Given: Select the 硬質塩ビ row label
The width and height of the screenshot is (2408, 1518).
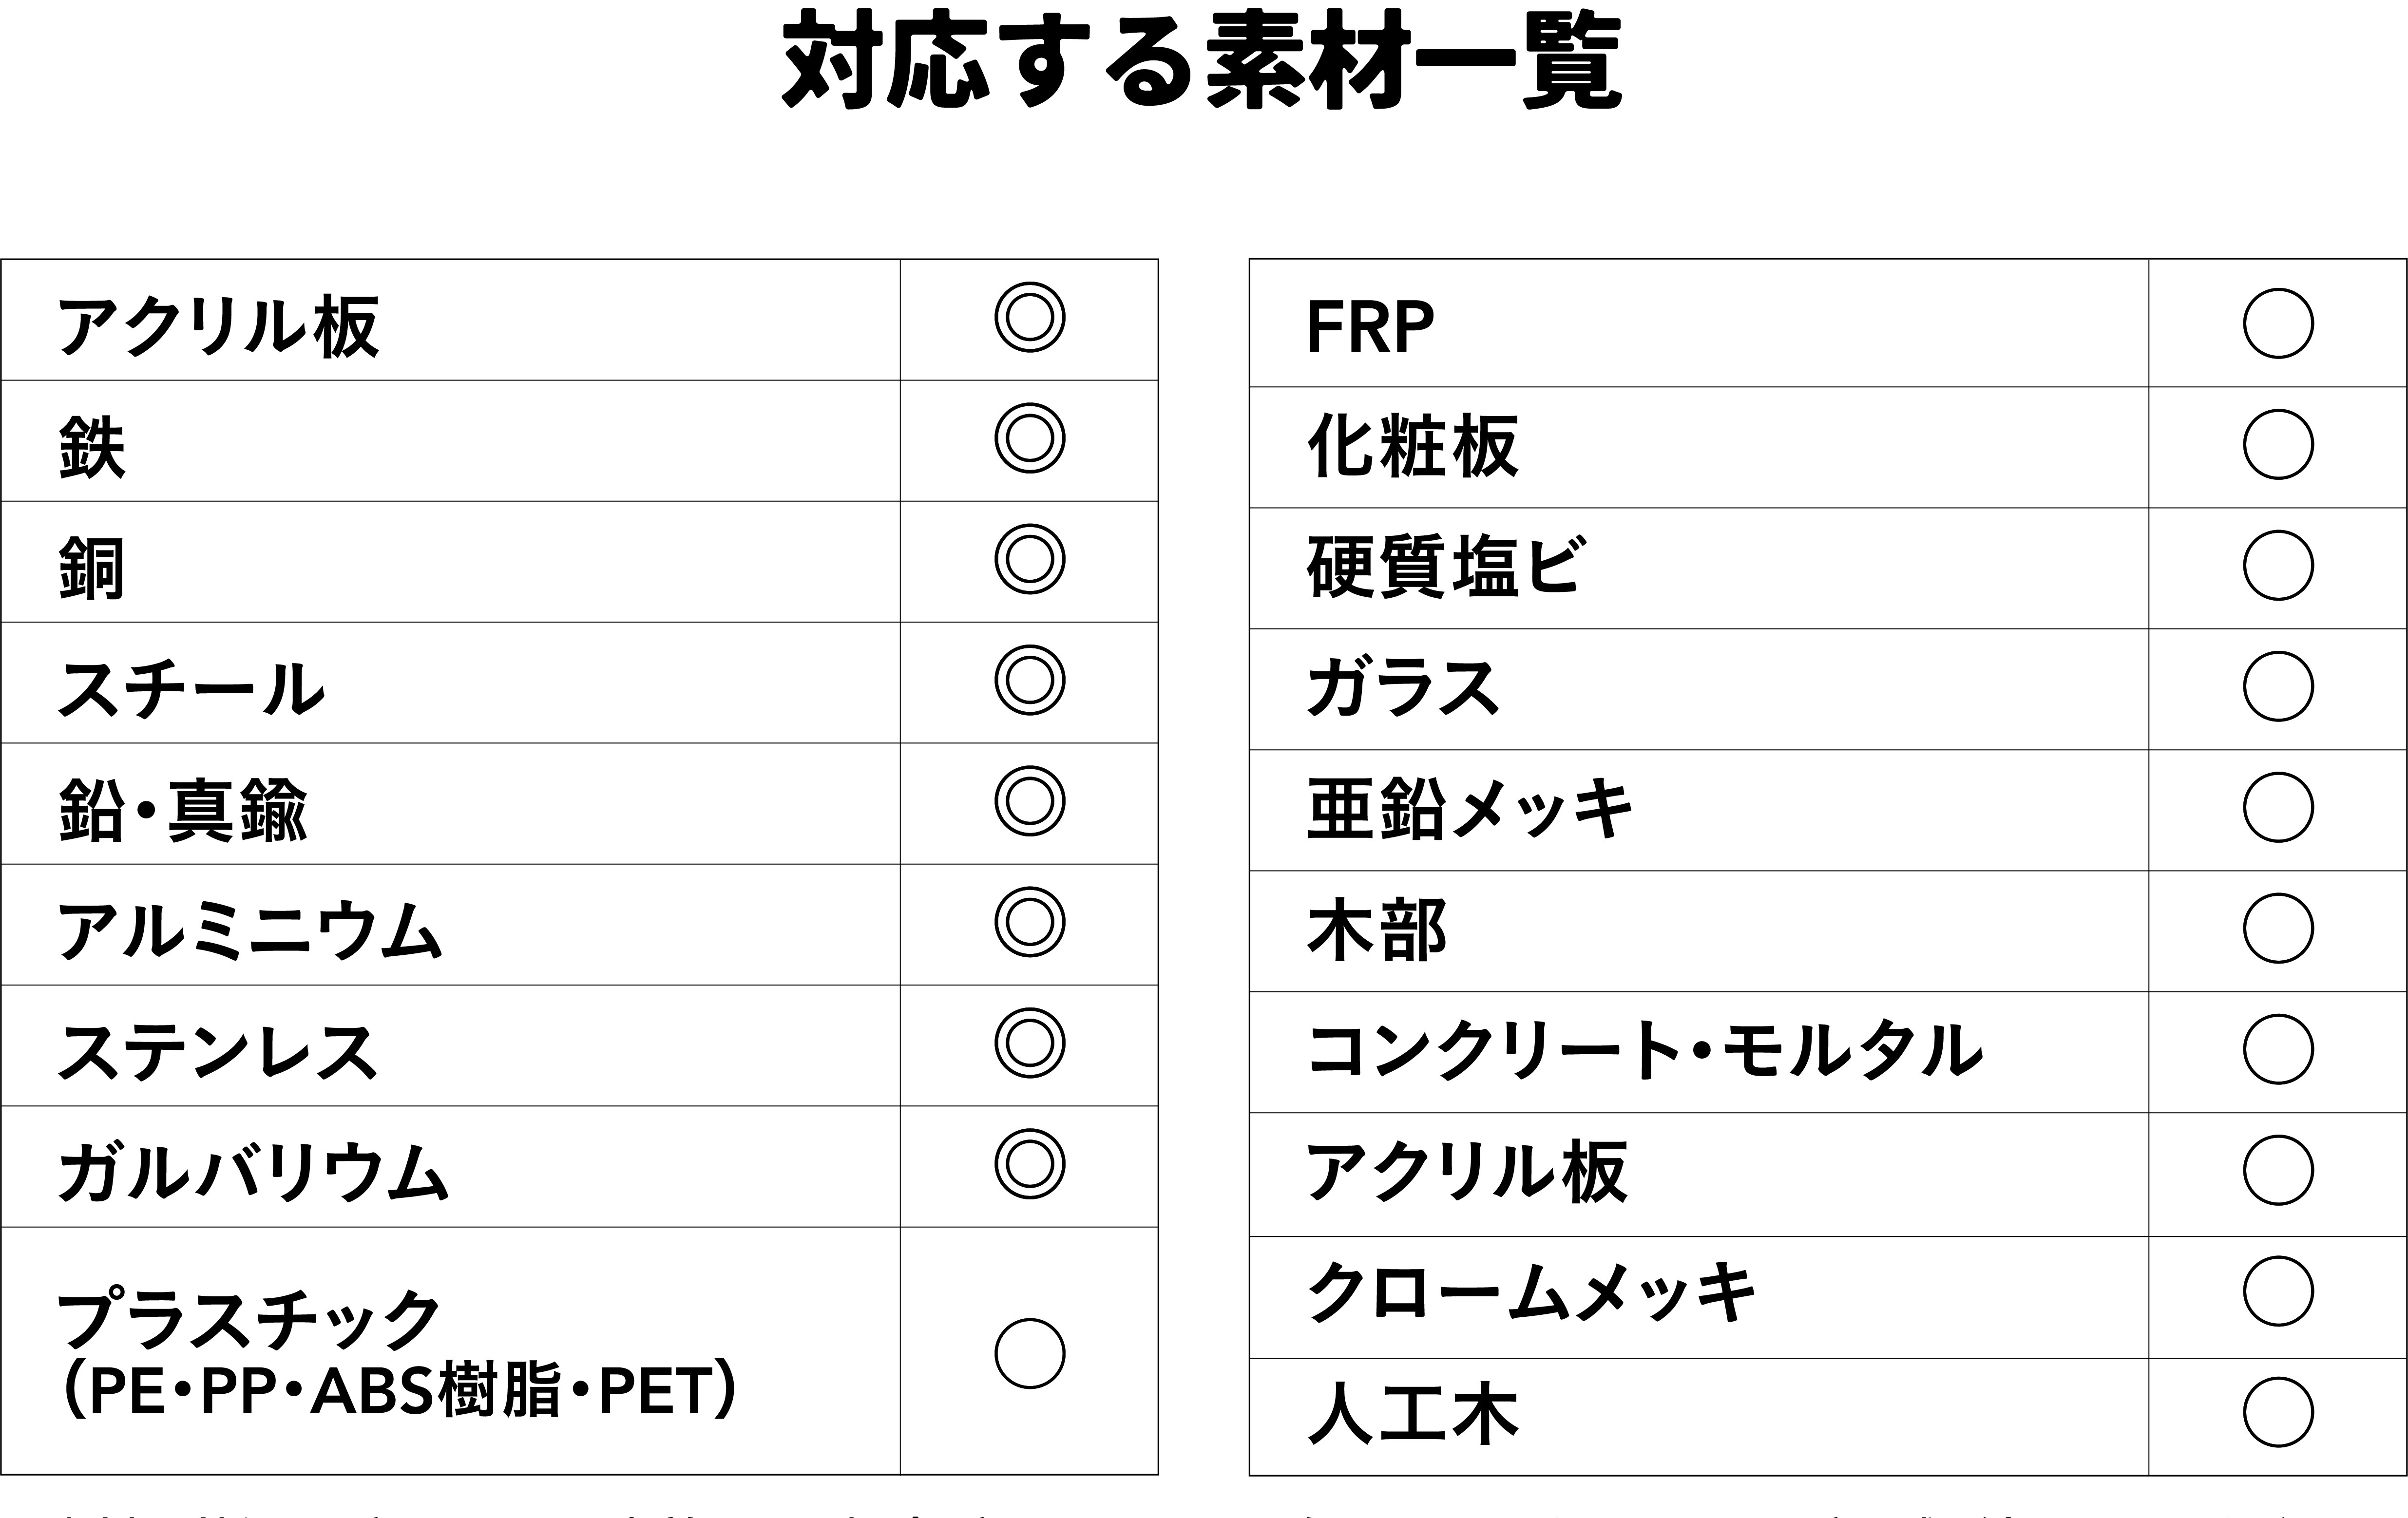Looking at the screenshot, I should 1444,567.
